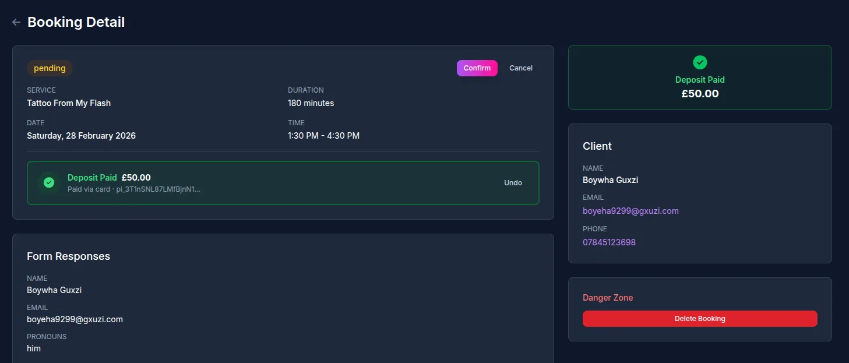
Task: Click the 180 minutes duration value
Action: click(x=311, y=103)
